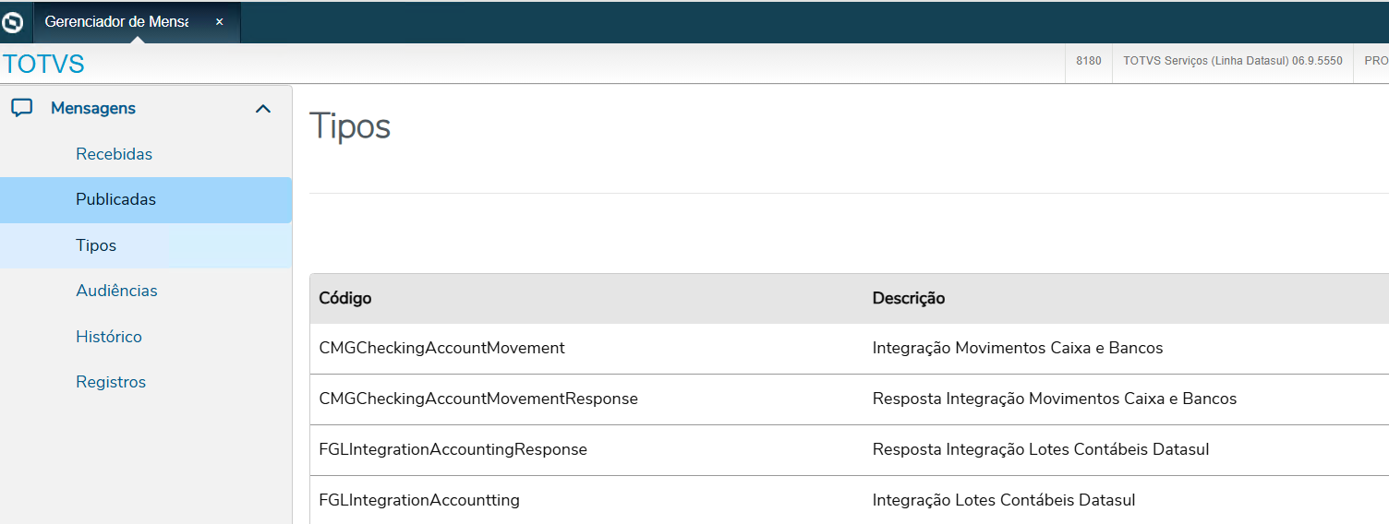Collapse the Mensagens menu chevron
The width and height of the screenshot is (1389, 524).
[x=263, y=109]
